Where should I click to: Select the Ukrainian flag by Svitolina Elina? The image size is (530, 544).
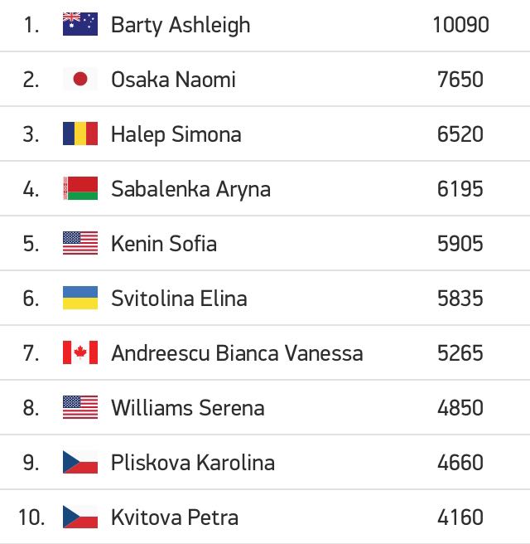(80, 298)
